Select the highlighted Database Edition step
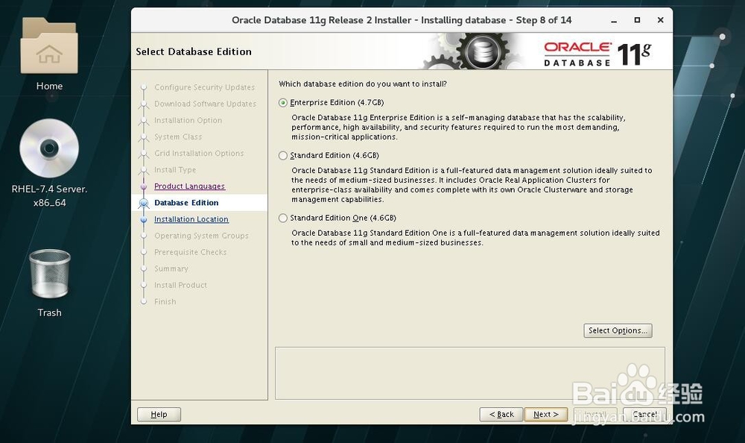This screenshot has width=745, height=443. point(186,202)
